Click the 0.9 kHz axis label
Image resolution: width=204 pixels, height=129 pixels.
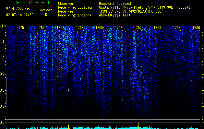coord(3,74)
